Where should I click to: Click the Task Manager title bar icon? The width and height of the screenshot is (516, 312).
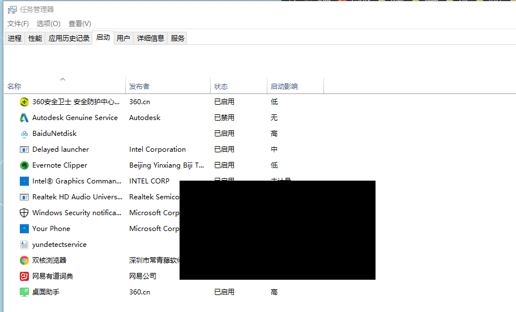coord(12,10)
